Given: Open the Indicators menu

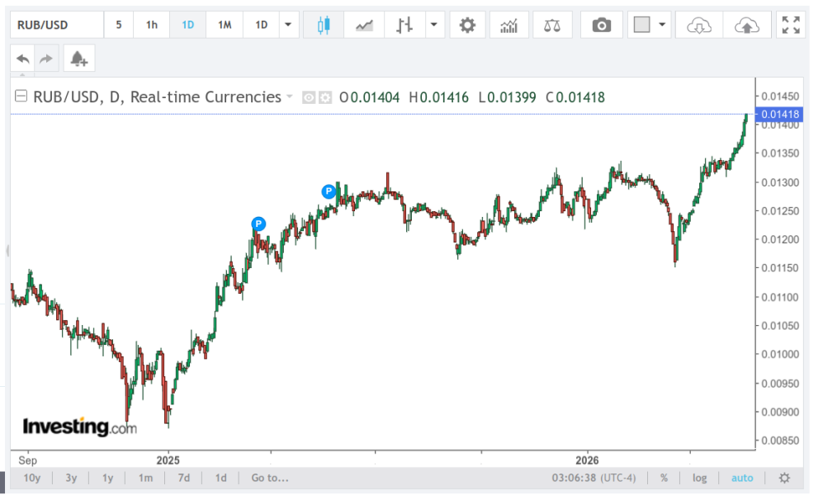Looking at the screenshot, I should pos(509,25).
